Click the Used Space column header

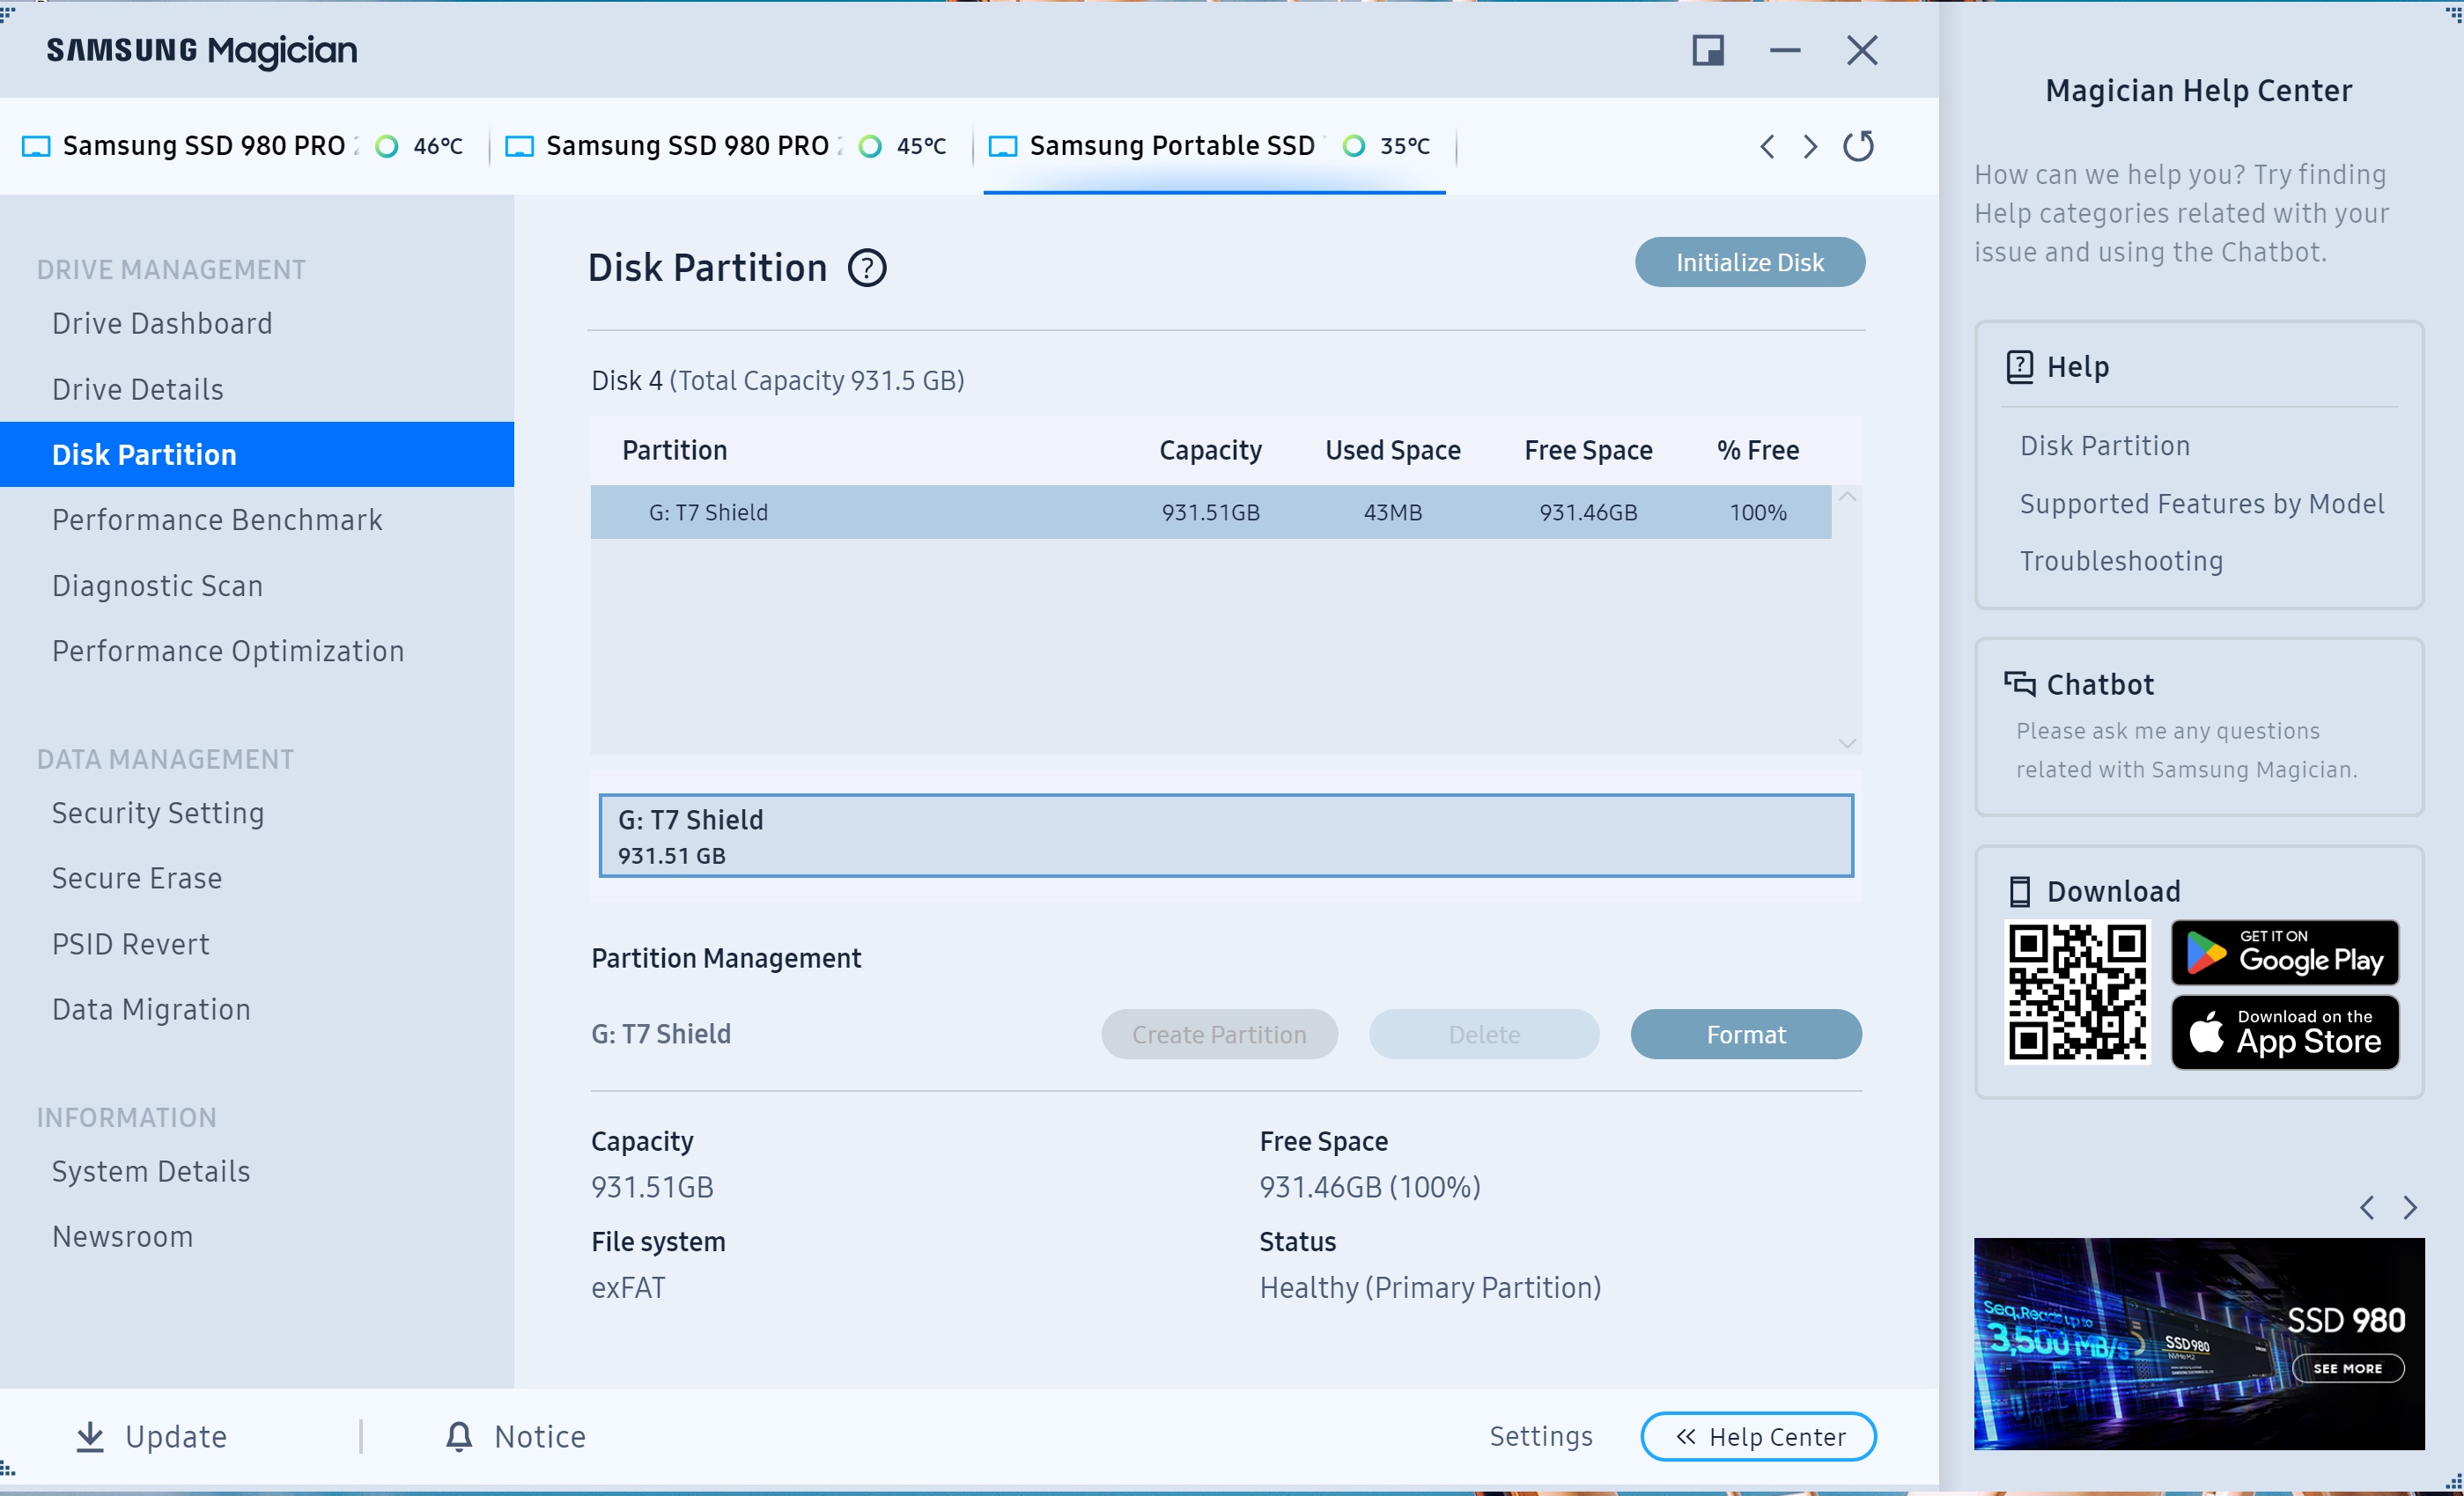coord(1392,450)
